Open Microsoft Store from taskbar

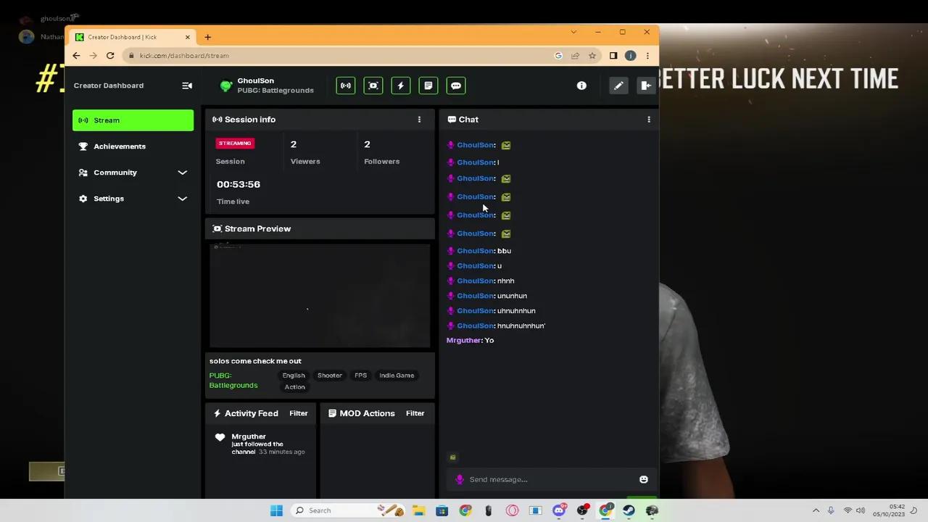[442, 510]
